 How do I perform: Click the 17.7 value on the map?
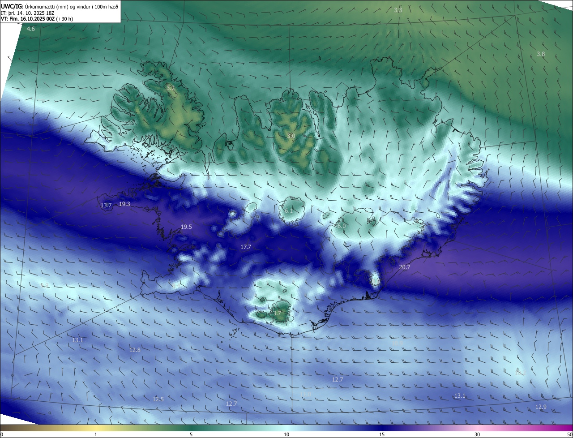(246, 247)
